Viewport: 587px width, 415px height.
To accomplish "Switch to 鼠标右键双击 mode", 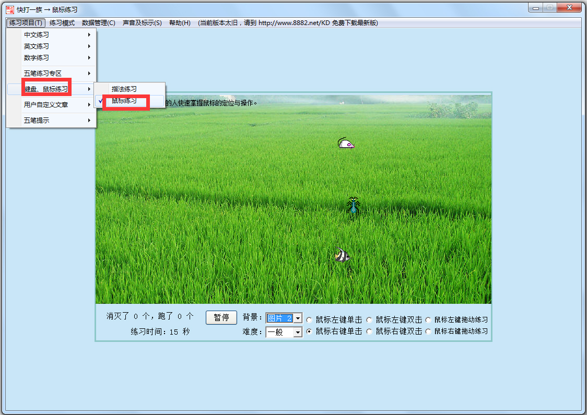I will point(369,331).
